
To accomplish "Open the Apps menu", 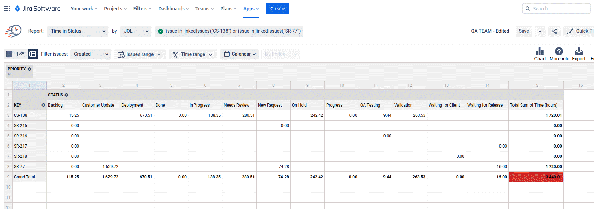I will pos(251,9).
